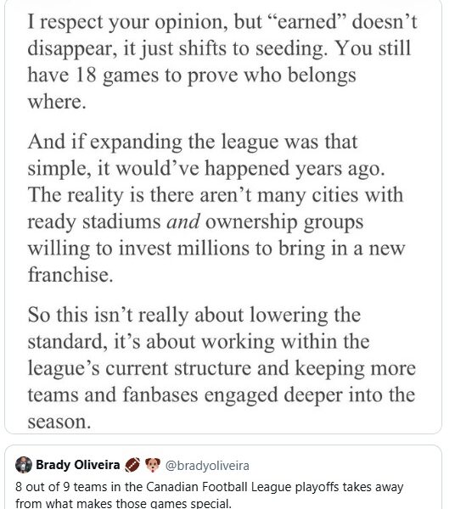Click the dog face emoji icon
The width and height of the screenshot is (455, 509).
pyautogui.click(x=152, y=465)
